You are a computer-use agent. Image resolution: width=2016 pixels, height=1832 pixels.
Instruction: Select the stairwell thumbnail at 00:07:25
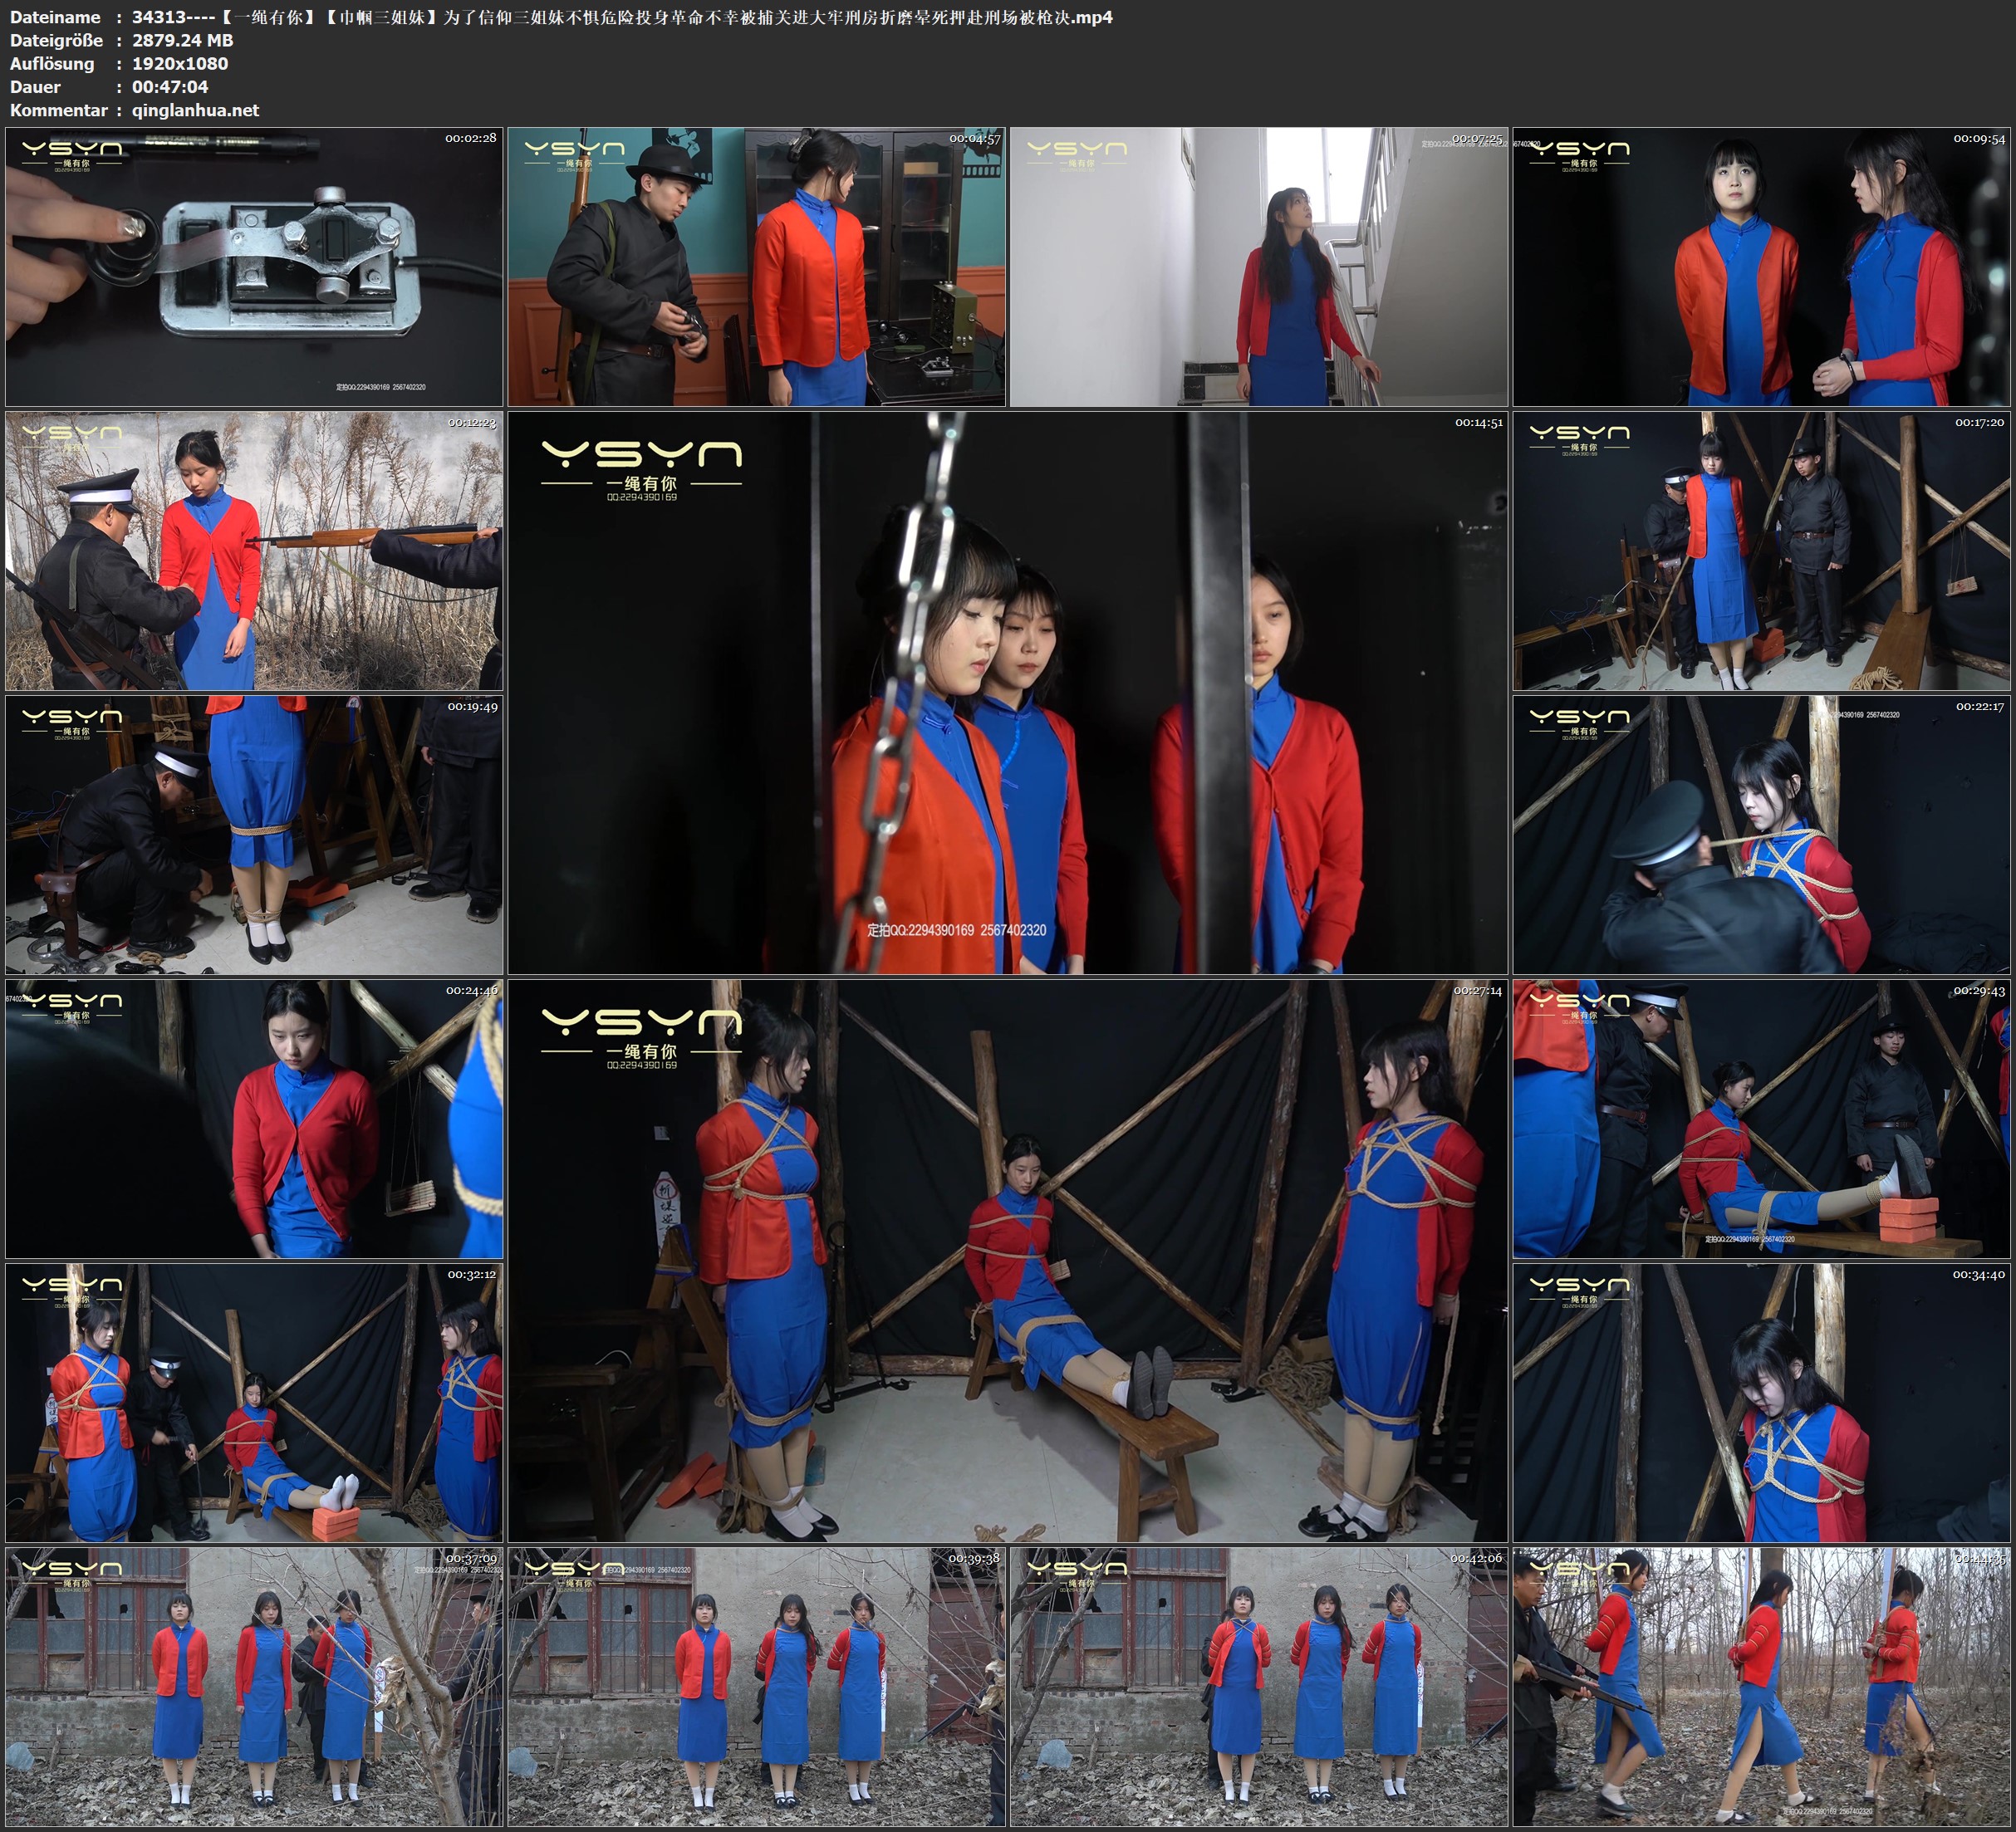pyautogui.click(x=1258, y=266)
